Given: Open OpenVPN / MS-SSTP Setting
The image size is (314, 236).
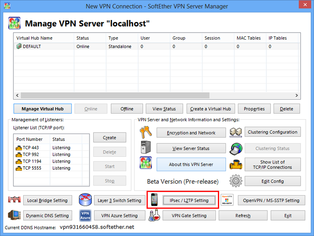Looking at the screenshot, I should (271, 200).
